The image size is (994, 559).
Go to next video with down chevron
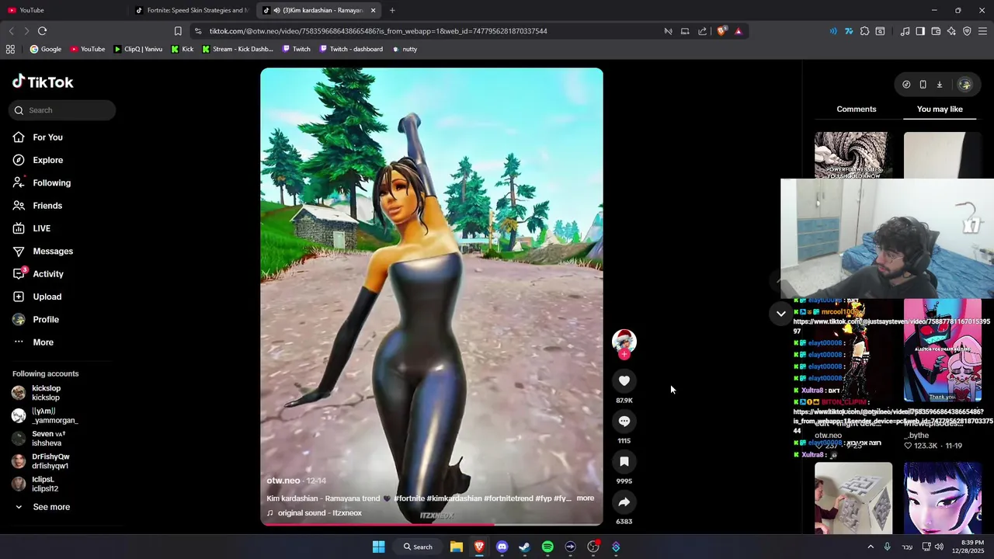pyautogui.click(x=781, y=314)
